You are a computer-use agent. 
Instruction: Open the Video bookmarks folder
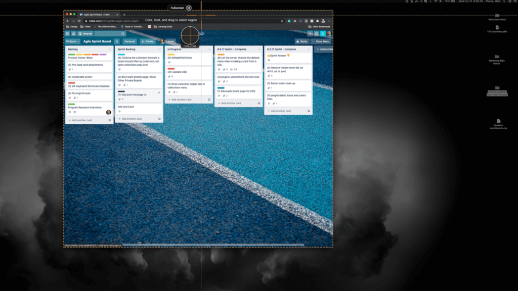pos(85,27)
